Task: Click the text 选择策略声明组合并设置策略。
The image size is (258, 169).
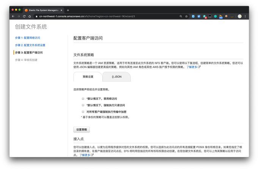Action: click(x=91, y=90)
